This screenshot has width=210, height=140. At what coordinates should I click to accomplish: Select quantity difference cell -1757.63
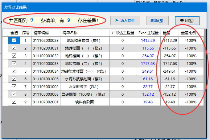point(169,63)
